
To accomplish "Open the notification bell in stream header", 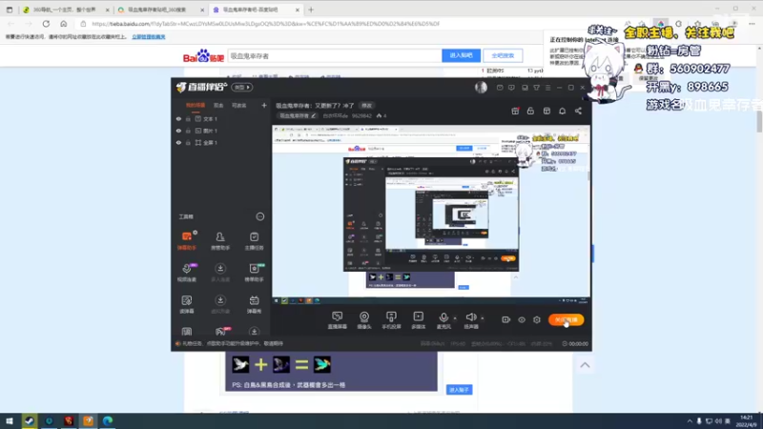I will tap(562, 111).
